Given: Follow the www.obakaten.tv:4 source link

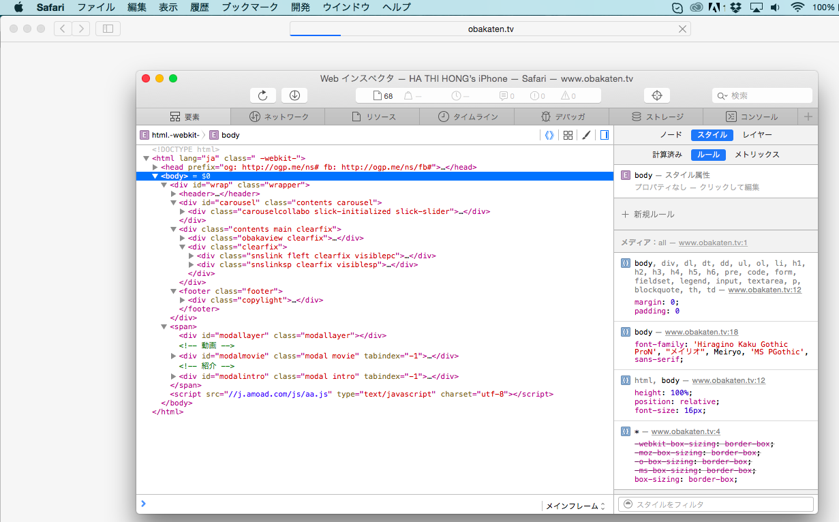Looking at the screenshot, I should (x=686, y=431).
